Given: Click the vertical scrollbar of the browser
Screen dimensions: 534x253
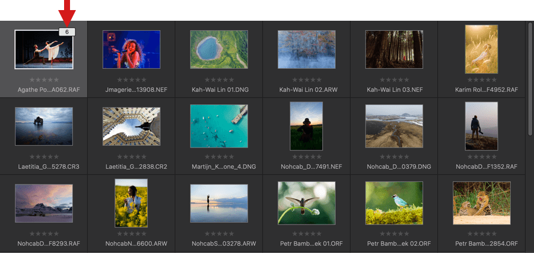Looking at the screenshot, I should click(530, 81).
